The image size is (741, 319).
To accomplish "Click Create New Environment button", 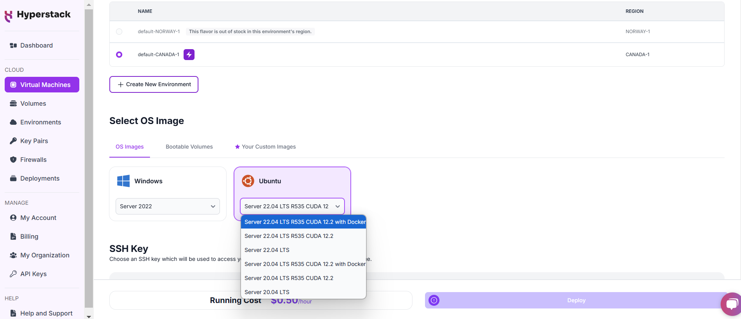I will 154,84.
